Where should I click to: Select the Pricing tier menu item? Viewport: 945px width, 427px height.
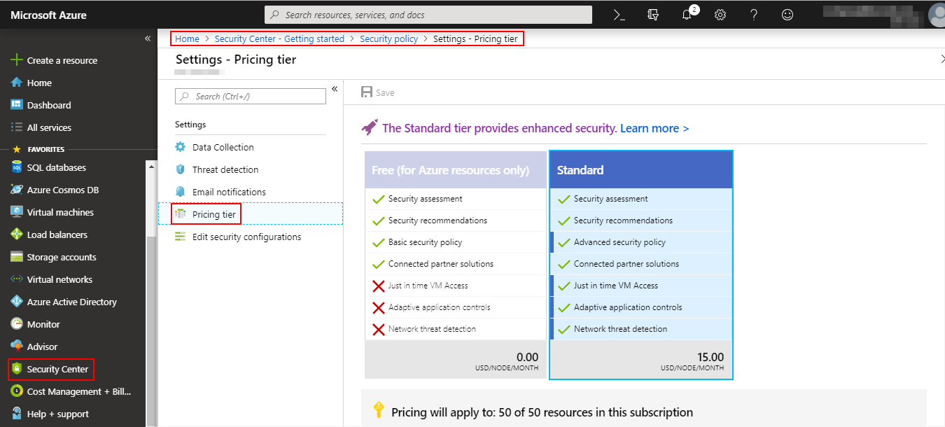pyautogui.click(x=251, y=214)
